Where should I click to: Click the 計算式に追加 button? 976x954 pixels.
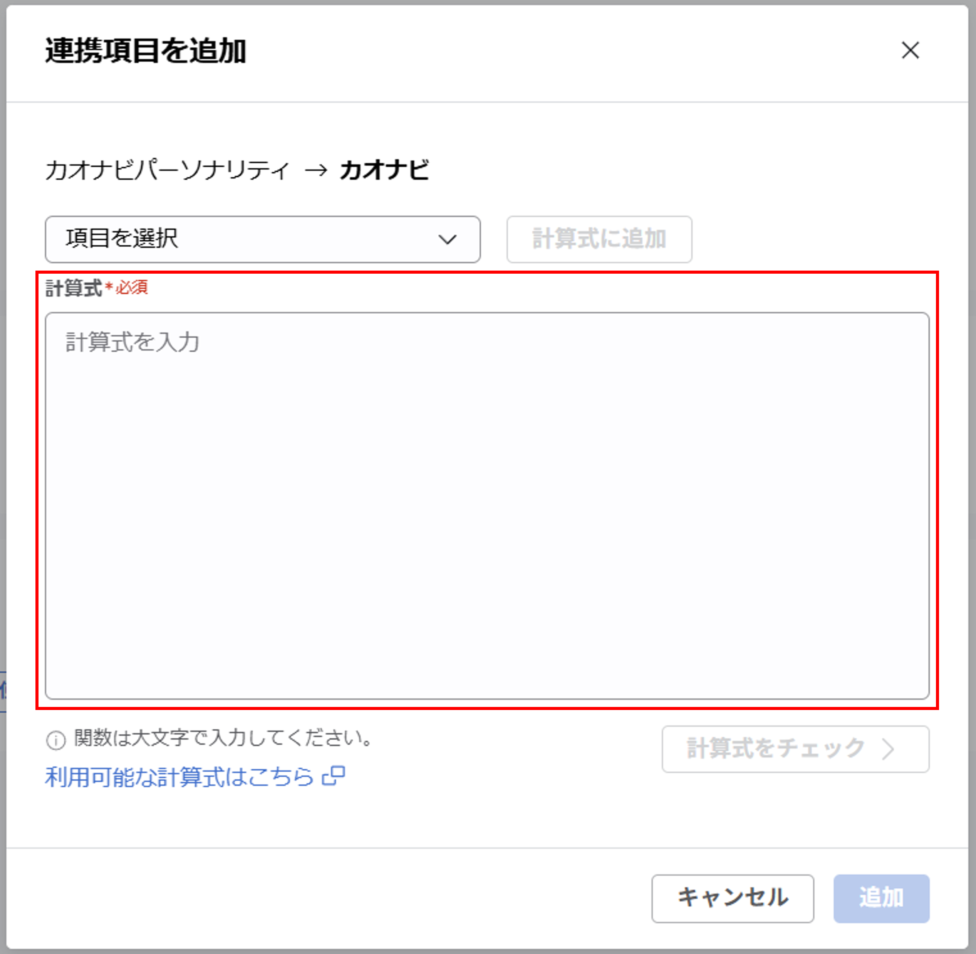pyautogui.click(x=599, y=239)
